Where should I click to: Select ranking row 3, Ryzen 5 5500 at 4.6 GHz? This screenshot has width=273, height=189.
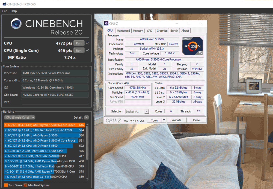[x=44, y=135]
